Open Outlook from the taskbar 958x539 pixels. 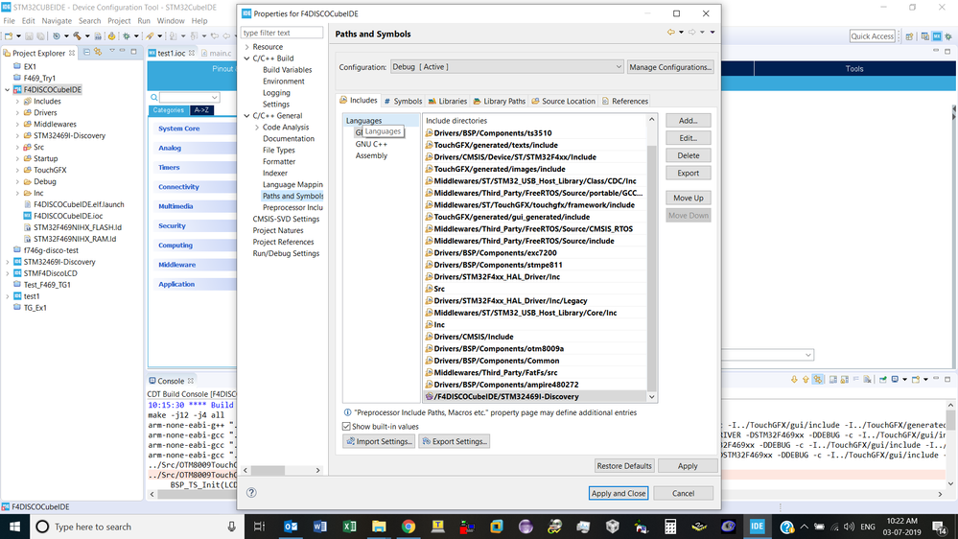[291, 527]
